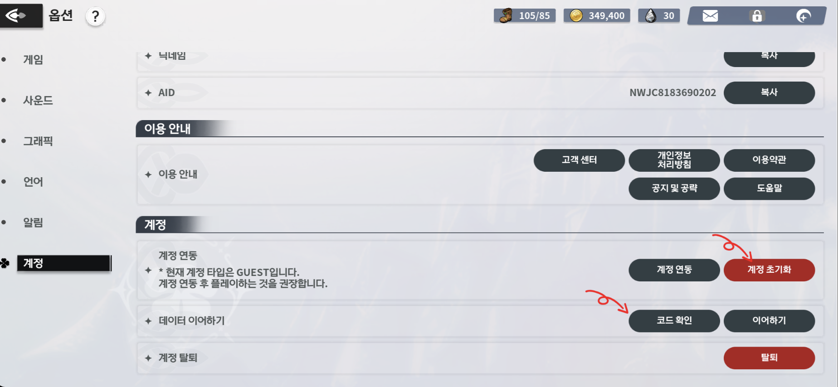Click the back arrow icon
This screenshot has height=387, width=838.
pos(16,16)
